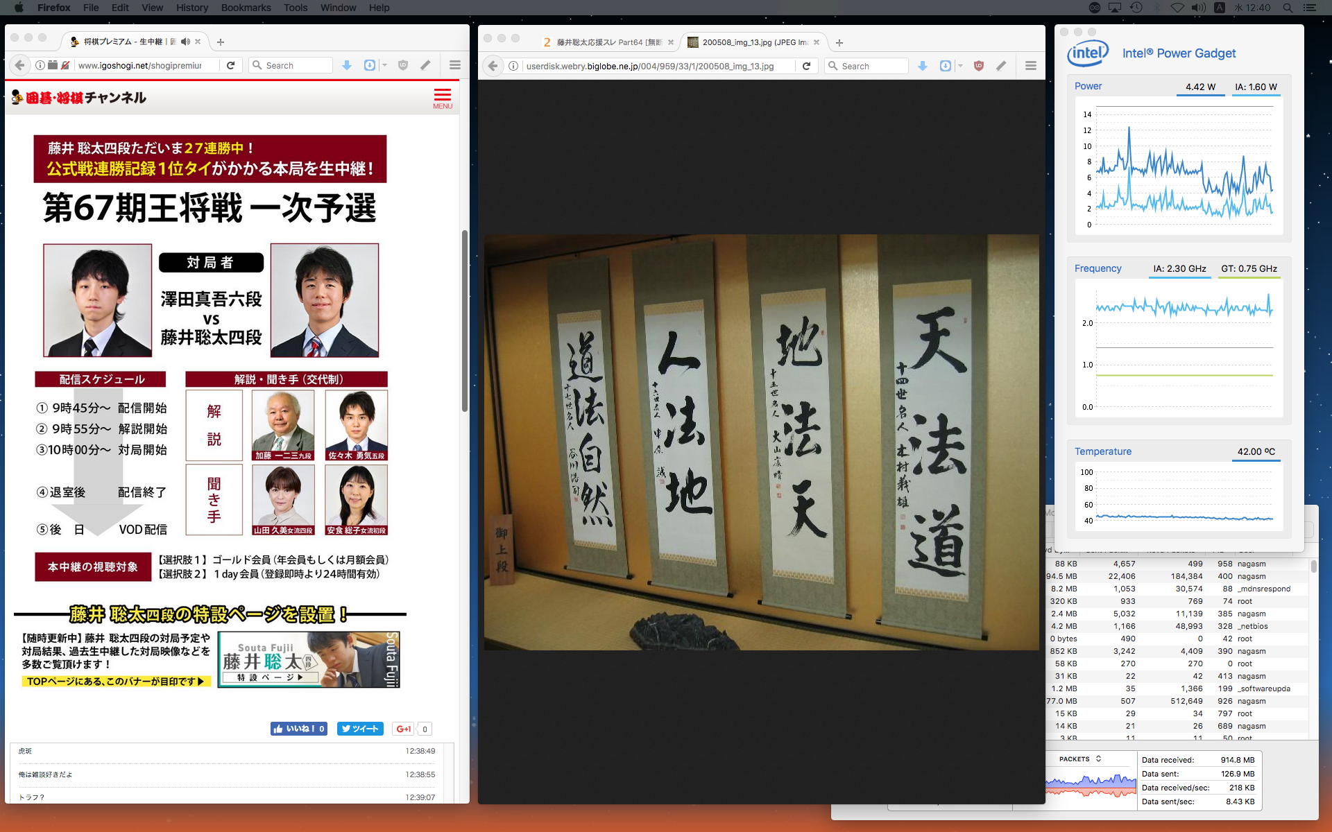Toggle macOS Wi-Fi status menu
Image resolution: width=1332 pixels, height=832 pixels.
1177,8
